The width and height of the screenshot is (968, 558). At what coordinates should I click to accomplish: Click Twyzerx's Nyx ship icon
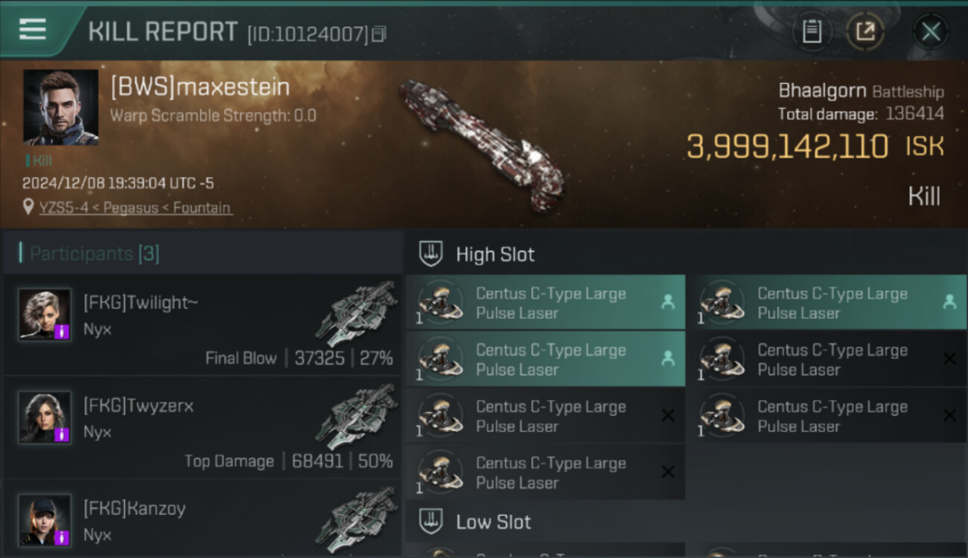click(x=356, y=416)
